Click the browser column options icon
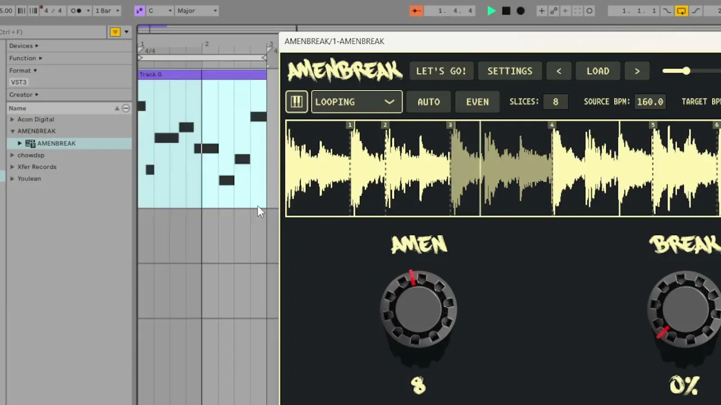The height and width of the screenshot is (405, 721). 126,108
